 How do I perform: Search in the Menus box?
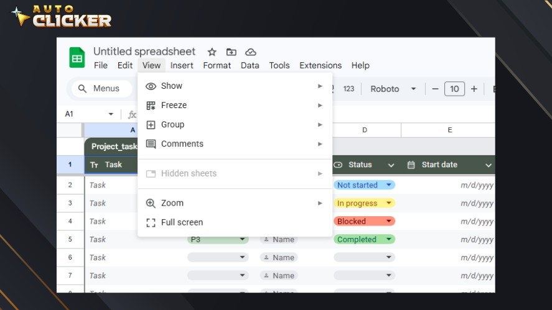[101, 89]
